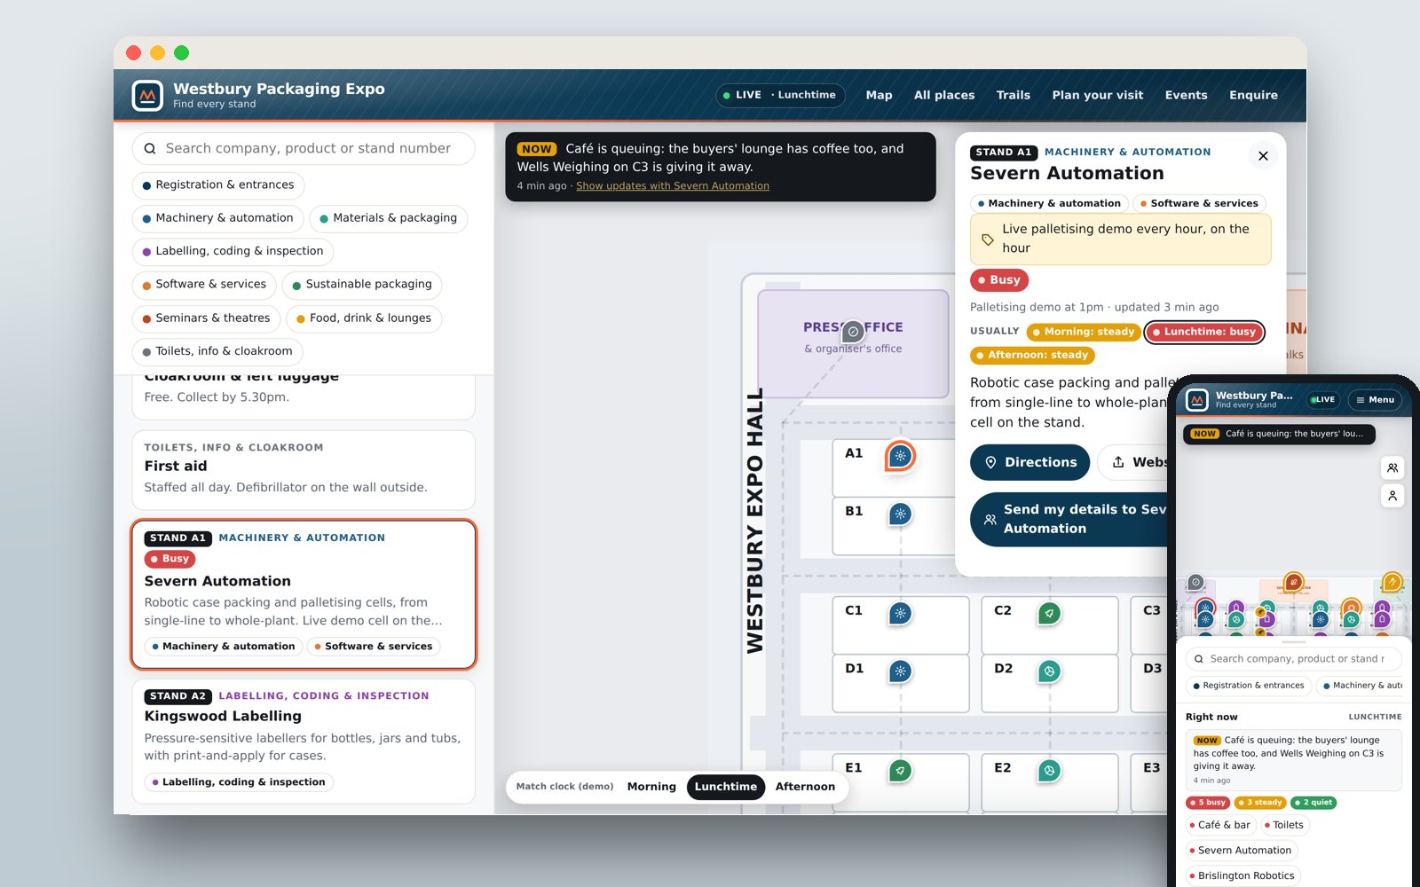Toggle the Machinery & automation filter chip in sidebar
Image resolution: width=1420 pixels, height=887 pixels.
[x=217, y=218]
